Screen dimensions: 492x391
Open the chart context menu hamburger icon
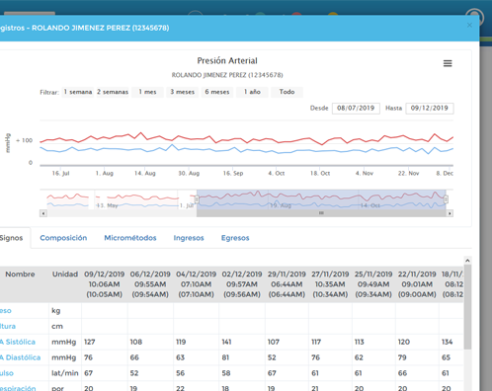448,63
